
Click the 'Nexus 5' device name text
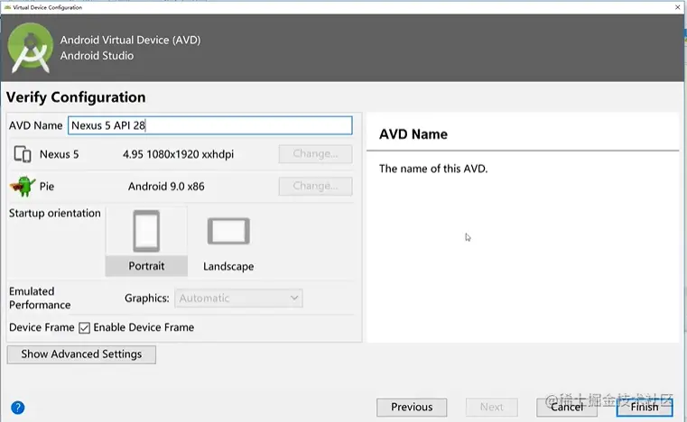60,154
